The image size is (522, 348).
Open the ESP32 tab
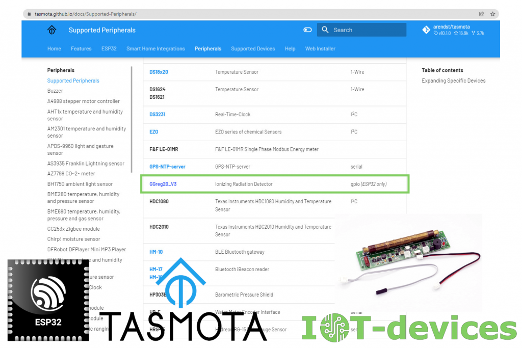109,48
